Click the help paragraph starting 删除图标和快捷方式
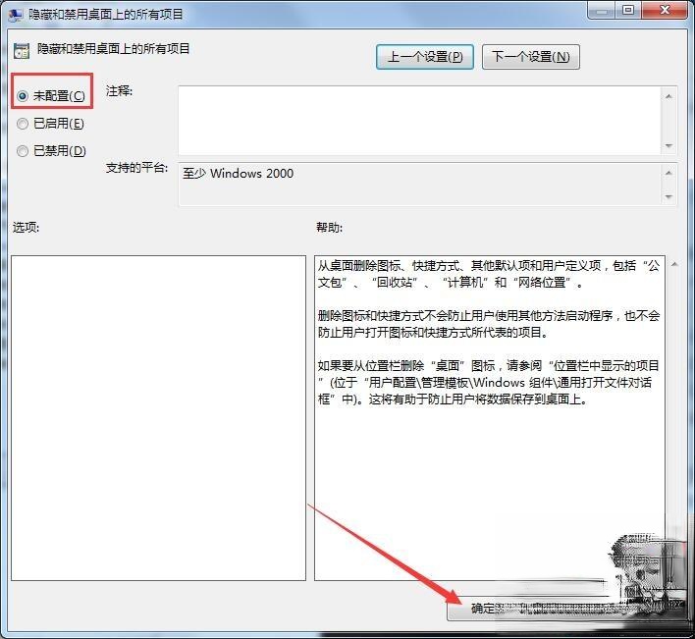 click(x=489, y=324)
